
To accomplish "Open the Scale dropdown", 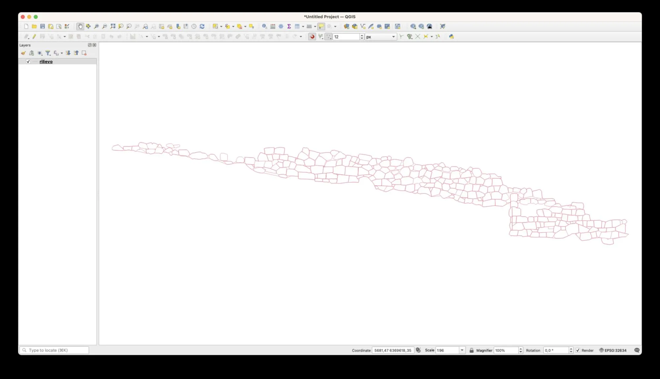I will click(x=462, y=350).
